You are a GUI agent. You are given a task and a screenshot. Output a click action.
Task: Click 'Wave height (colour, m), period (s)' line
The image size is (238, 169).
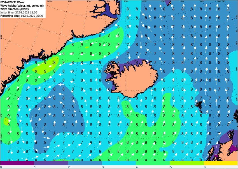coord(22,6)
